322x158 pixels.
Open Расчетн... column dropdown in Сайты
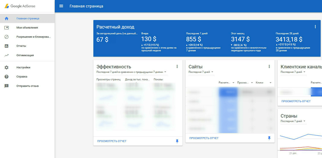[x=227, y=83]
